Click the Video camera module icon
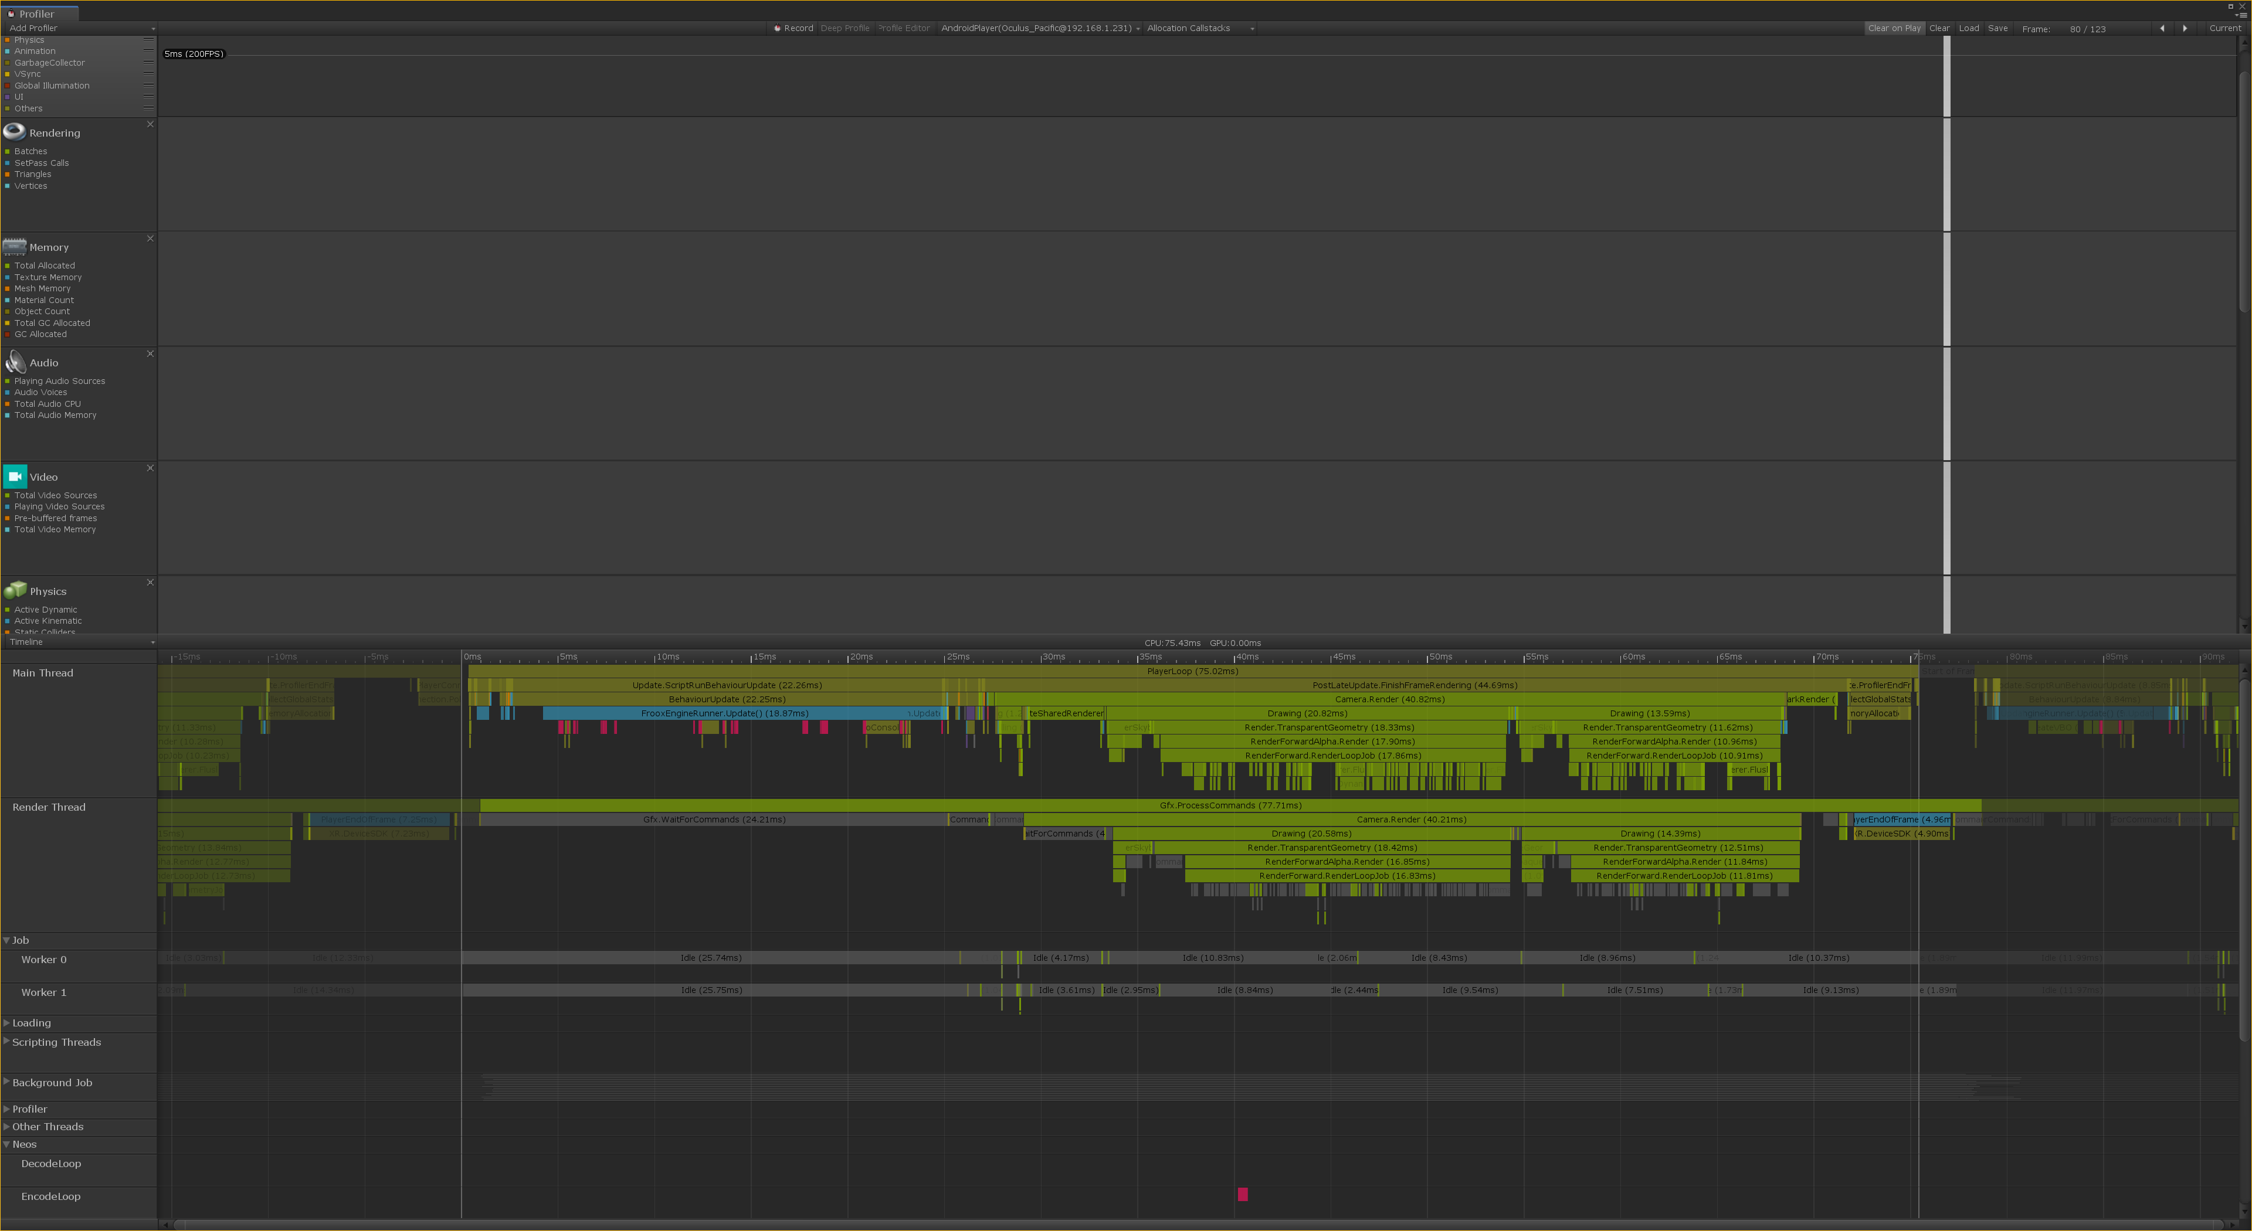The width and height of the screenshot is (2252, 1231). coord(15,476)
